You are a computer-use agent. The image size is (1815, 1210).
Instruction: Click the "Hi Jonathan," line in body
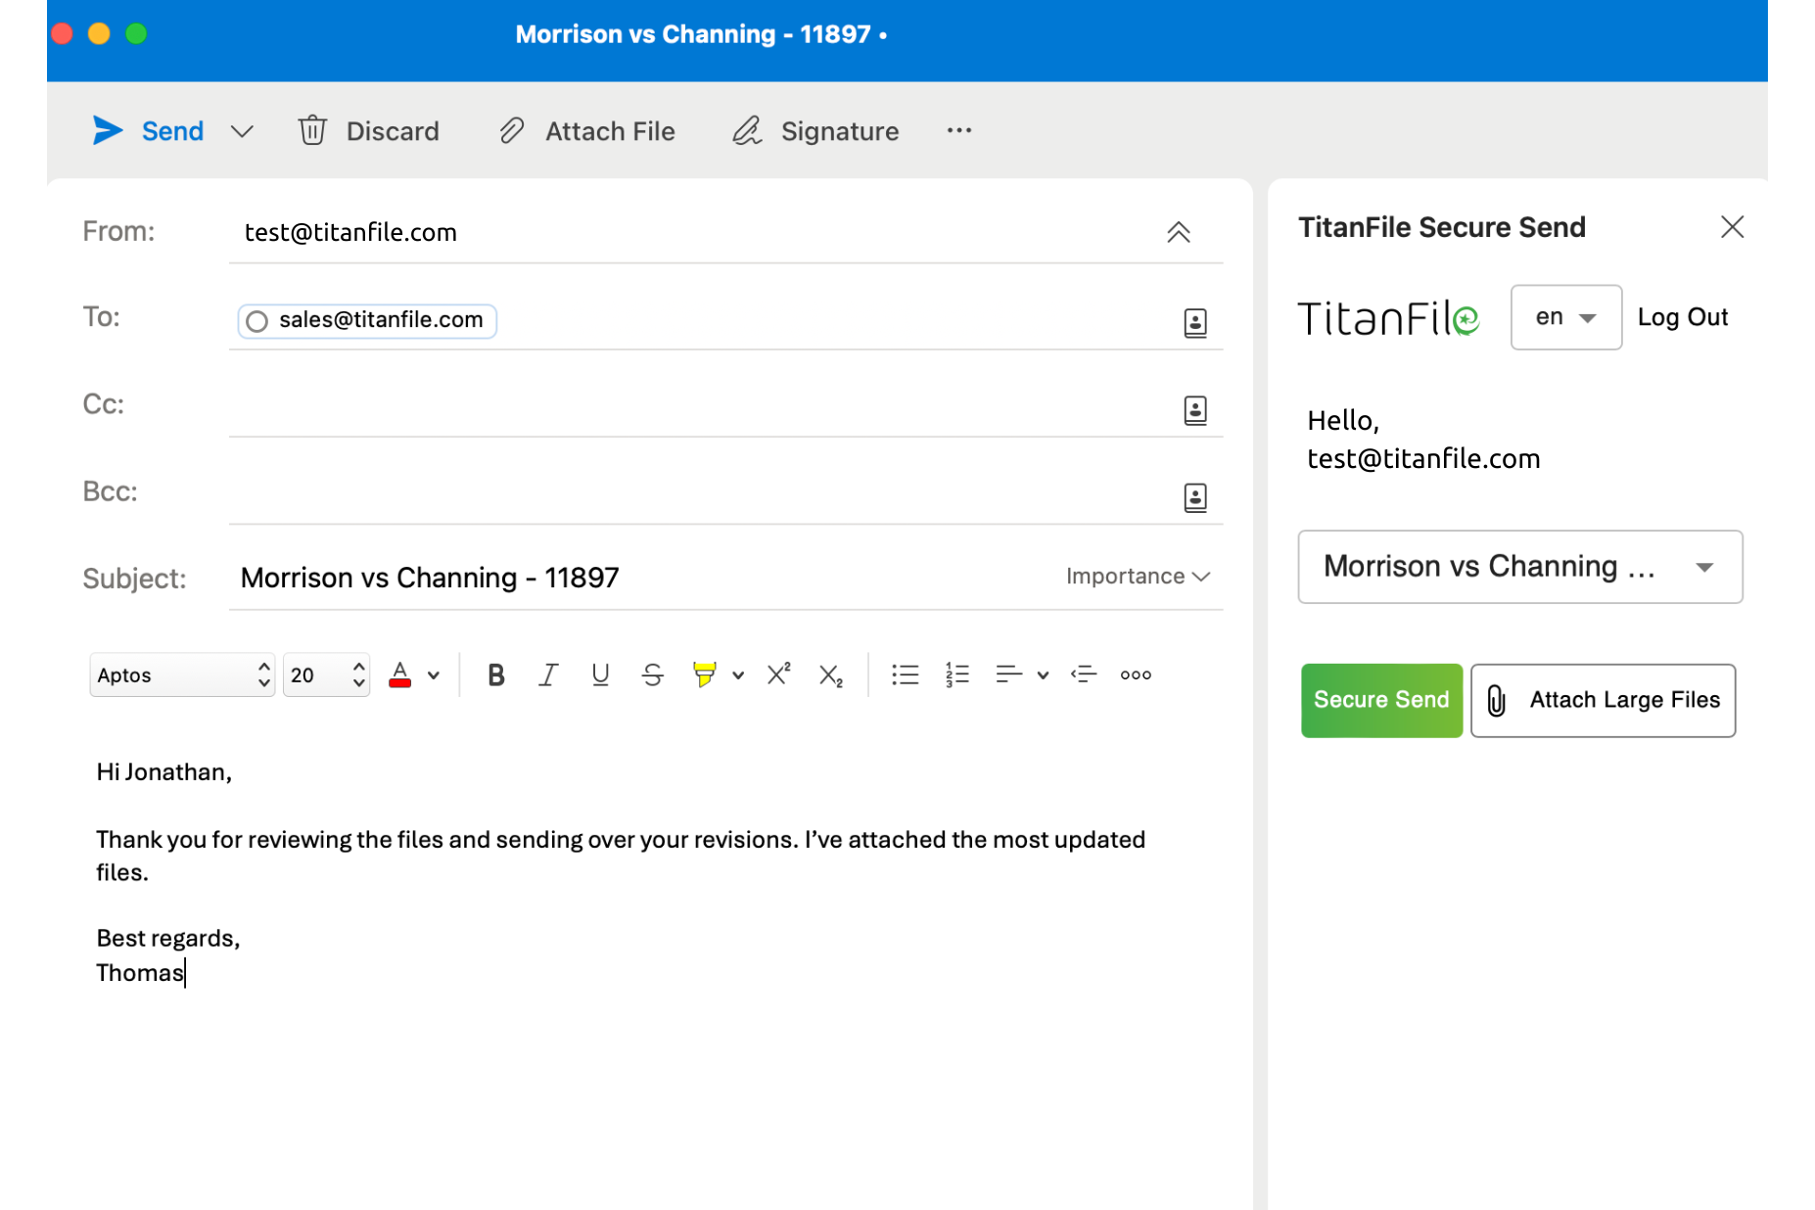coord(163,771)
